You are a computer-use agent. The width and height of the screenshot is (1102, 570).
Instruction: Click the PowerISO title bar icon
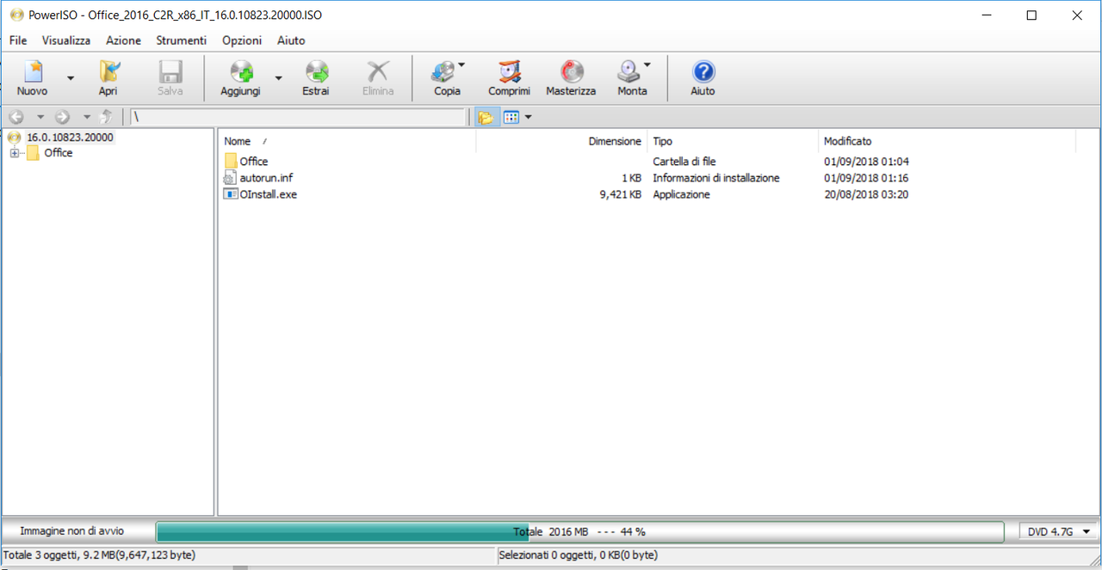tap(16, 15)
